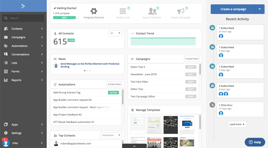Expand the Settings menu chevron

point(42,133)
